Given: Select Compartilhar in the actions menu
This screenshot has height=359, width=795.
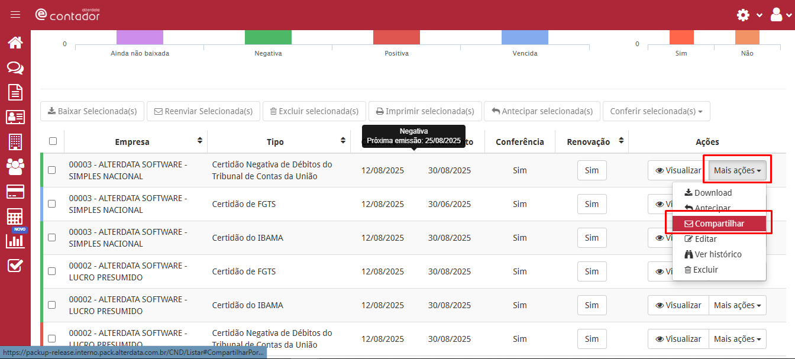Looking at the screenshot, I should tap(719, 224).
